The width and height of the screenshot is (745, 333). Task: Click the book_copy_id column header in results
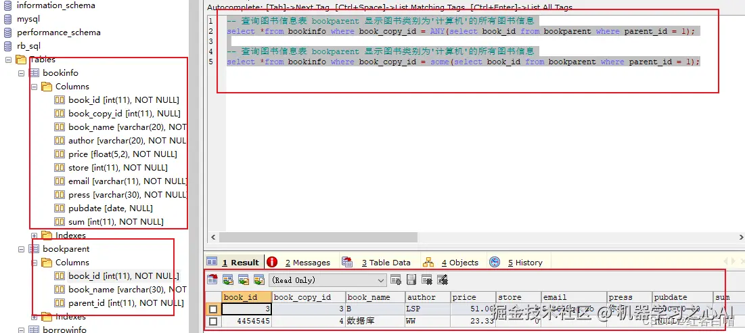point(309,297)
